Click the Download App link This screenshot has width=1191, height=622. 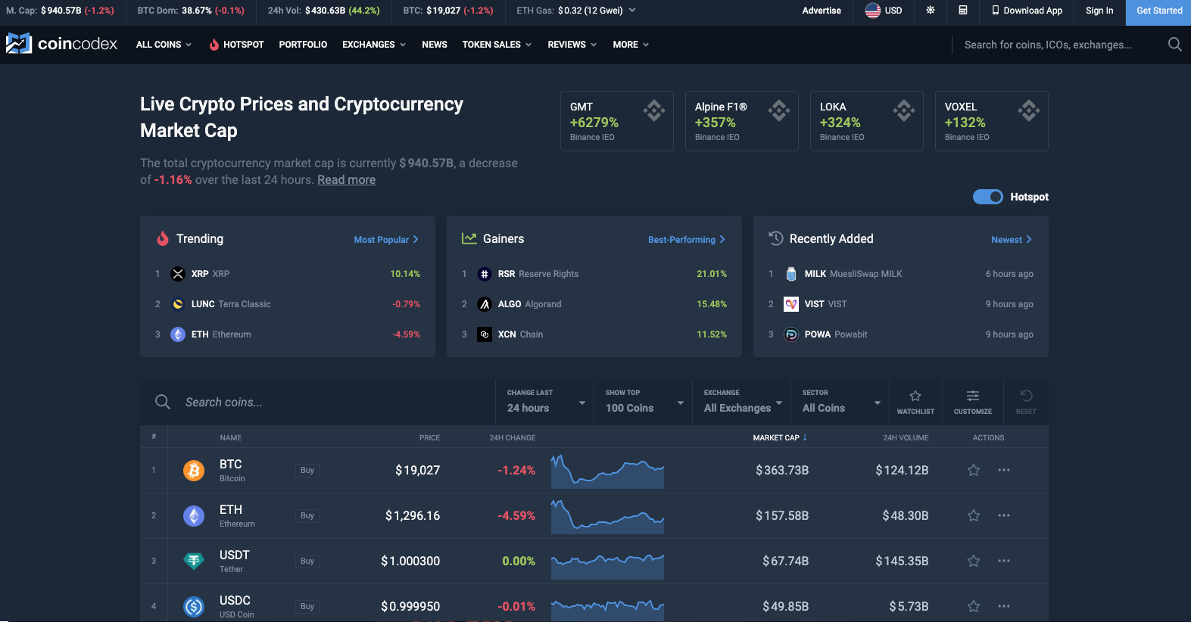click(x=1027, y=11)
